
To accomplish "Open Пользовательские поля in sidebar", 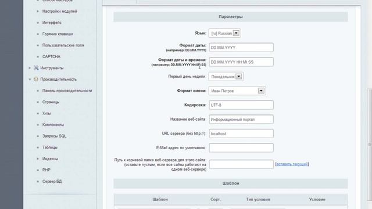I will click(63, 45).
